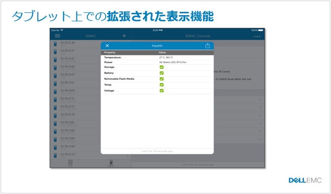Tap the battery indicator in status bar
This screenshot has width=331, height=194.
(x=260, y=30)
